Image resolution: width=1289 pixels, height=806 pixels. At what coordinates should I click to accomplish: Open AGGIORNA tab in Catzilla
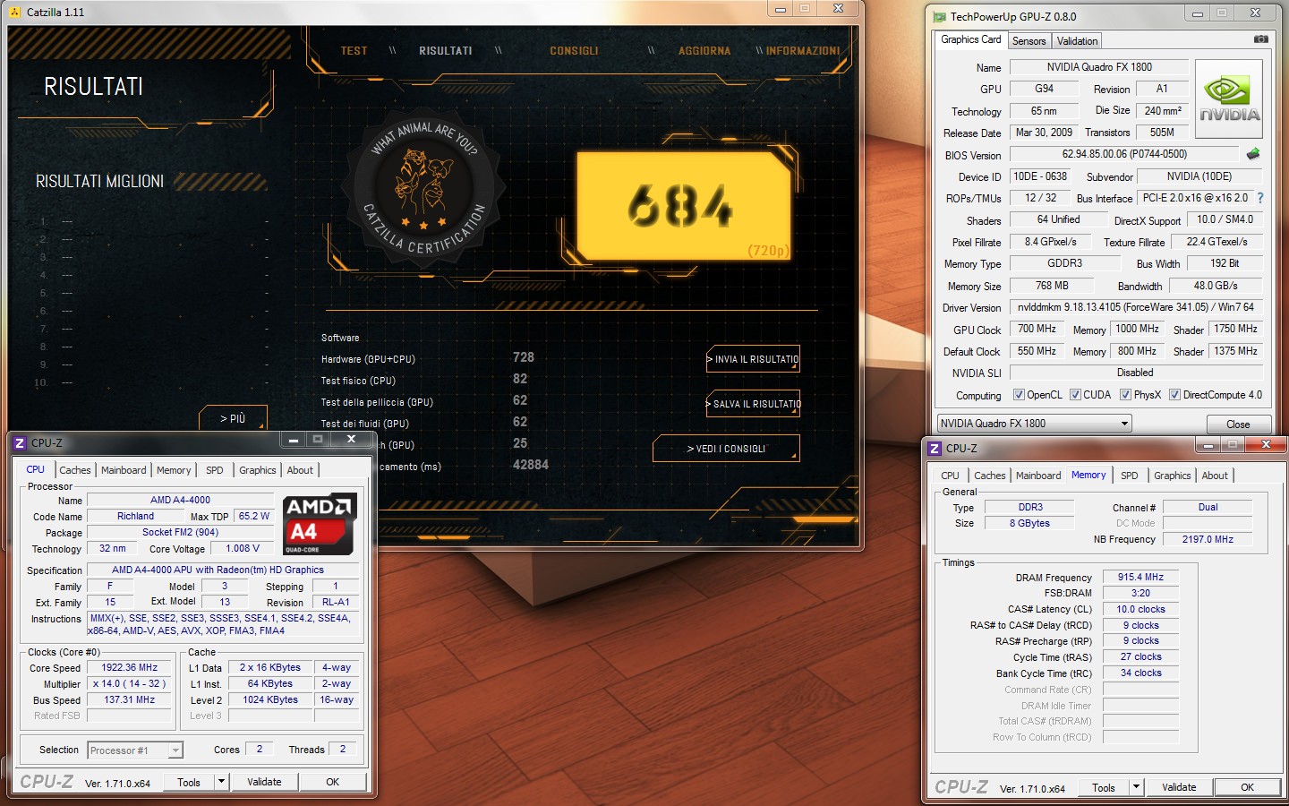(x=704, y=51)
